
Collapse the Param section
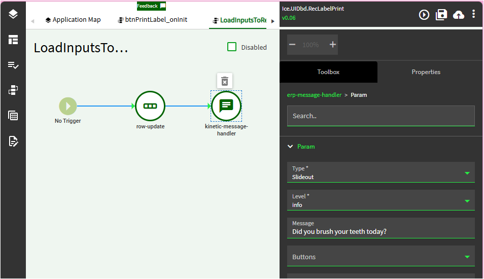[x=290, y=147]
